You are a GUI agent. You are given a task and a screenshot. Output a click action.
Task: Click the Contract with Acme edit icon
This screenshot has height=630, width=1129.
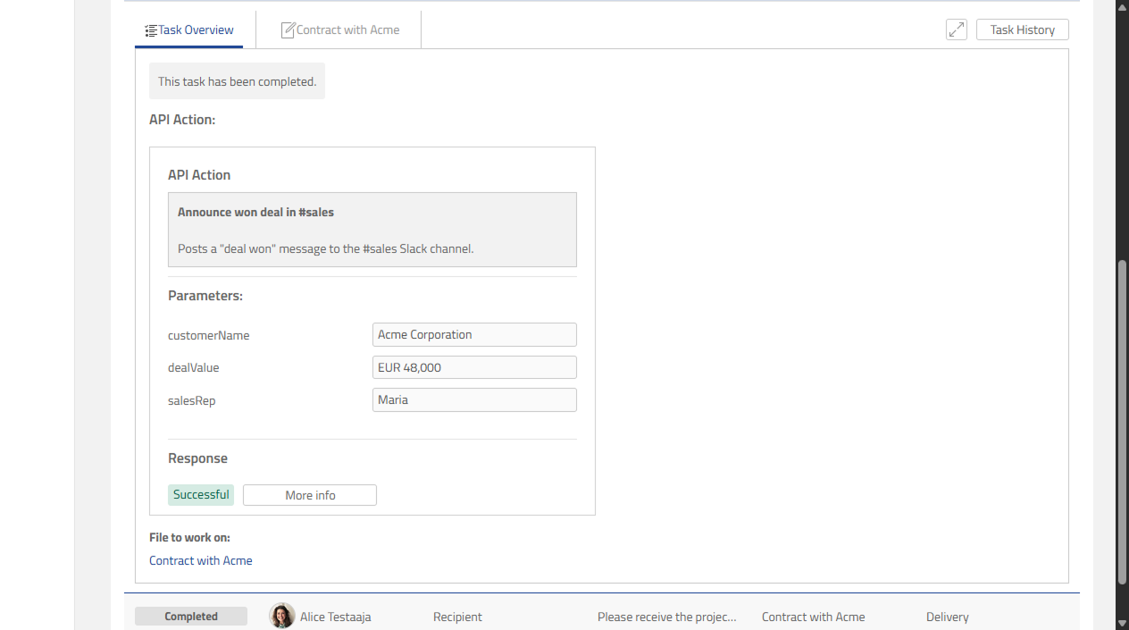click(x=288, y=30)
